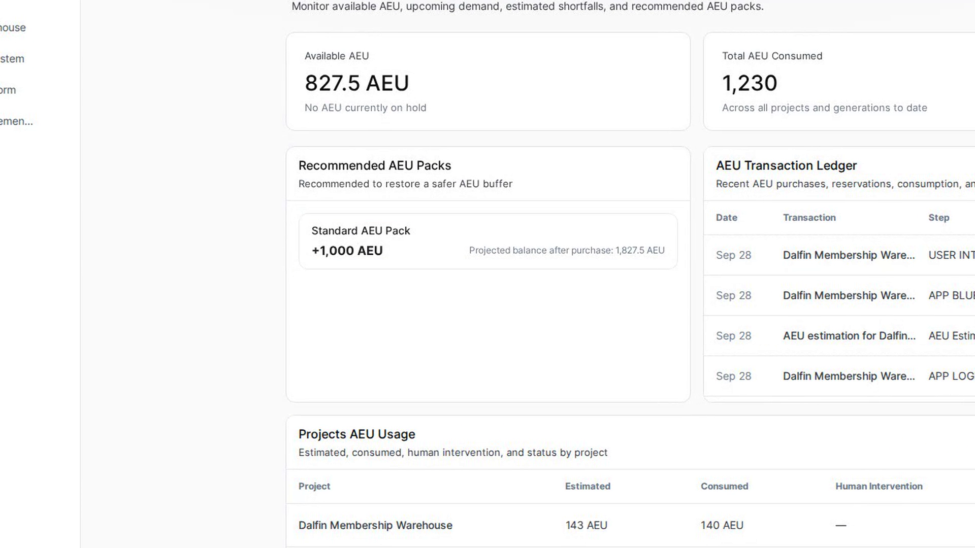Viewport: 975px width, 548px height.
Task: Click the Projects AEU Usage heading
Action: (356, 434)
